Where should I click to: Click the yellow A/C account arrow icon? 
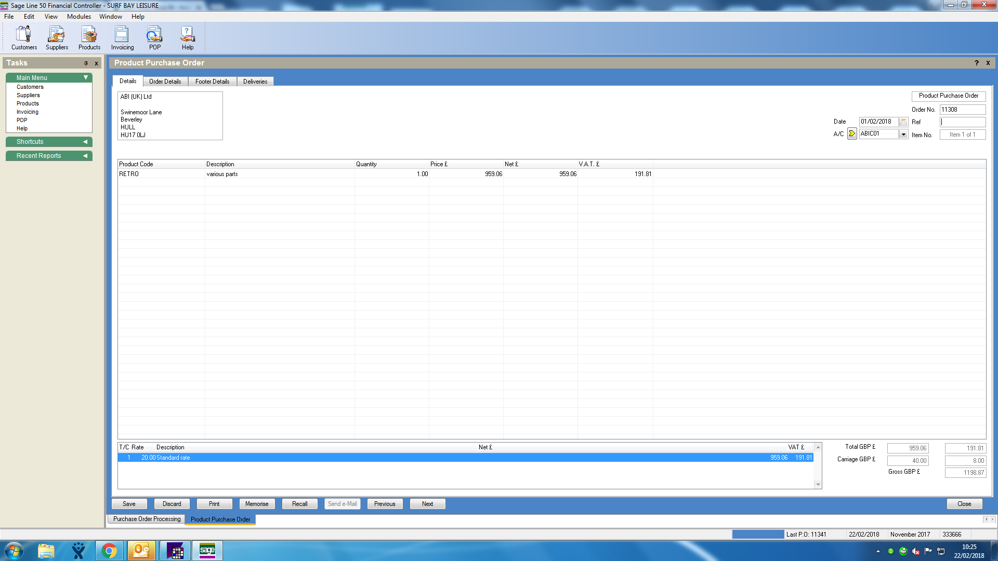852,134
